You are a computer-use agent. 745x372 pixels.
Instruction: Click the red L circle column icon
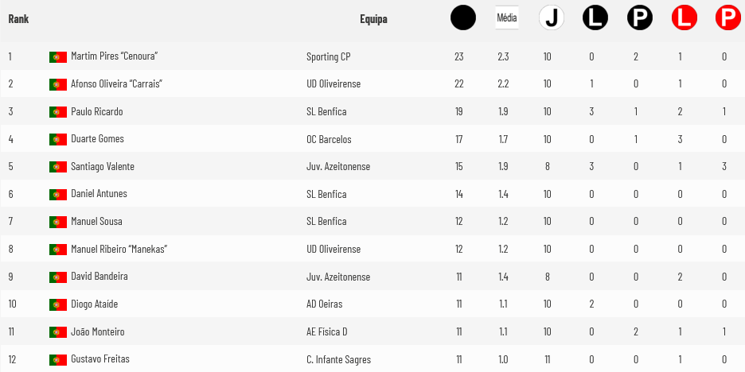[685, 18]
